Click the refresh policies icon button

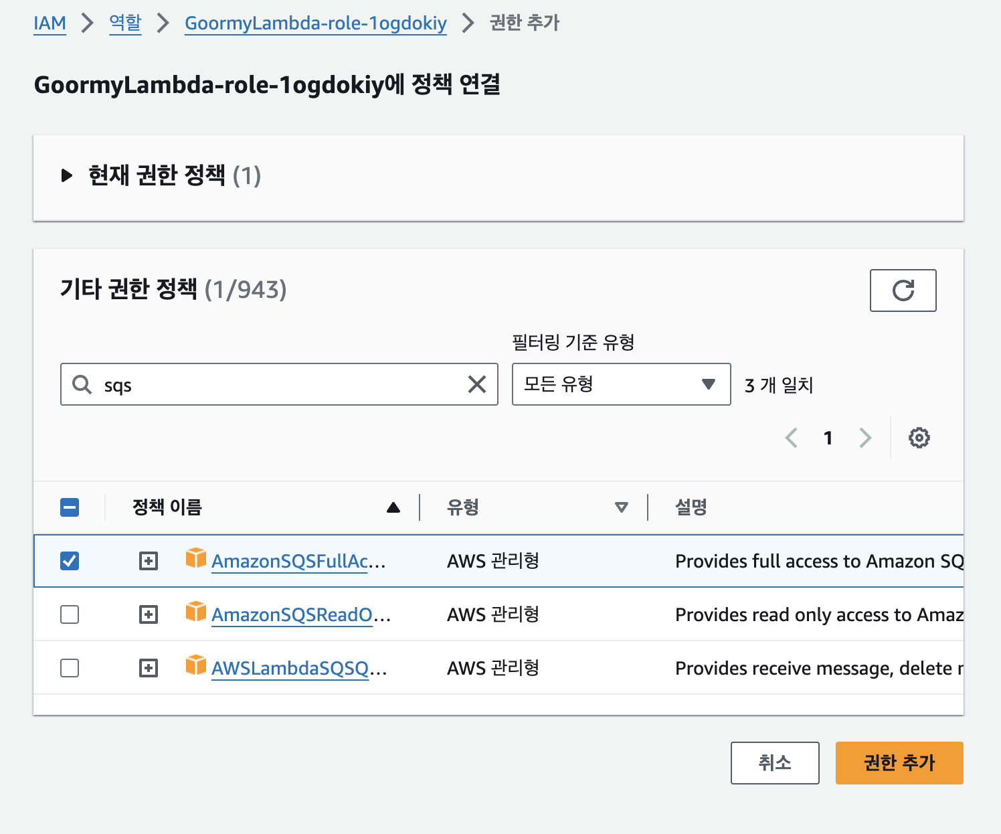click(x=903, y=290)
